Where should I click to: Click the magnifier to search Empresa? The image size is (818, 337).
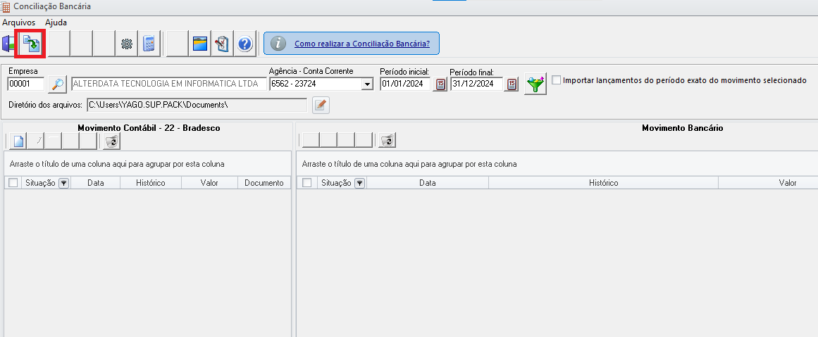(x=57, y=83)
